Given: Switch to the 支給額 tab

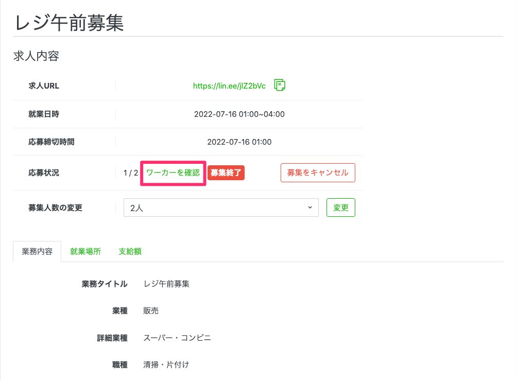Looking at the screenshot, I should click(130, 252).
